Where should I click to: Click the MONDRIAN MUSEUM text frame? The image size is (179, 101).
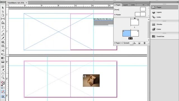[x=103, y=22]
